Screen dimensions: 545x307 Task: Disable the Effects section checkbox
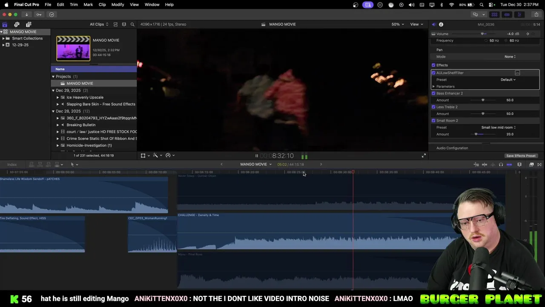click(433, 65)
